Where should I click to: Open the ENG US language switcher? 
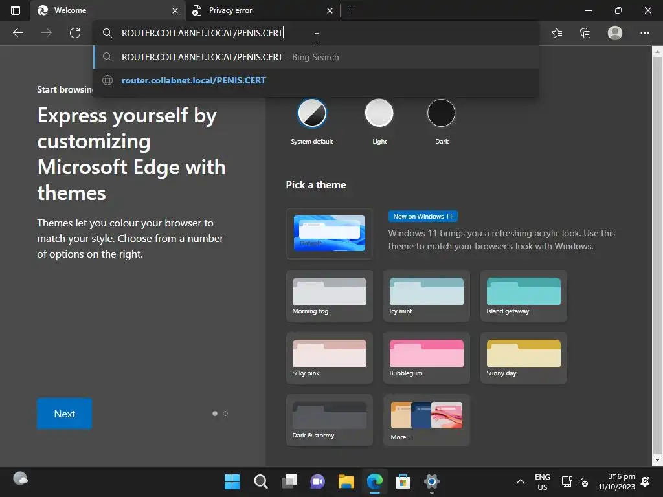[543, 481]
